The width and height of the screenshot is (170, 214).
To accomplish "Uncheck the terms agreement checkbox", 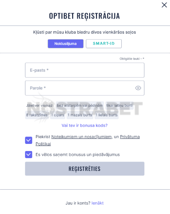I will 29,140.
